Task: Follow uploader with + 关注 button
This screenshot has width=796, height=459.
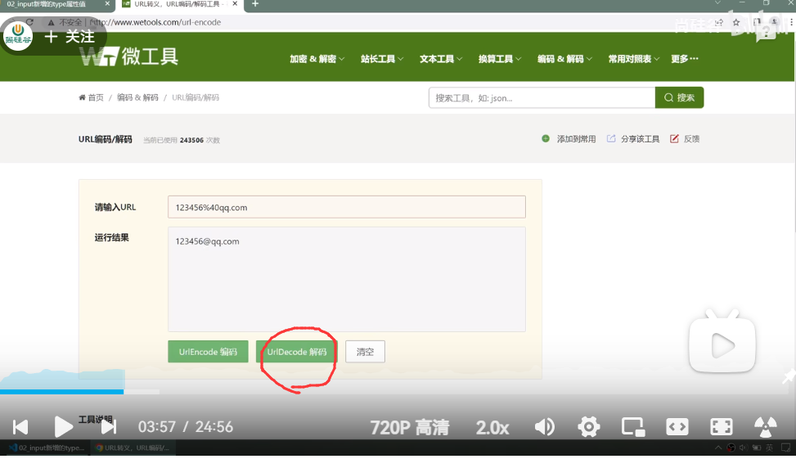Action: (70, 37)
